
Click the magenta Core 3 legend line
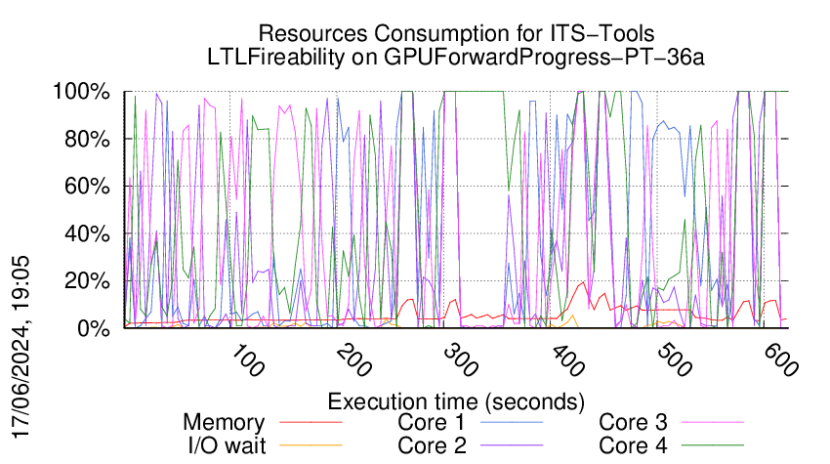coord(713,422)
